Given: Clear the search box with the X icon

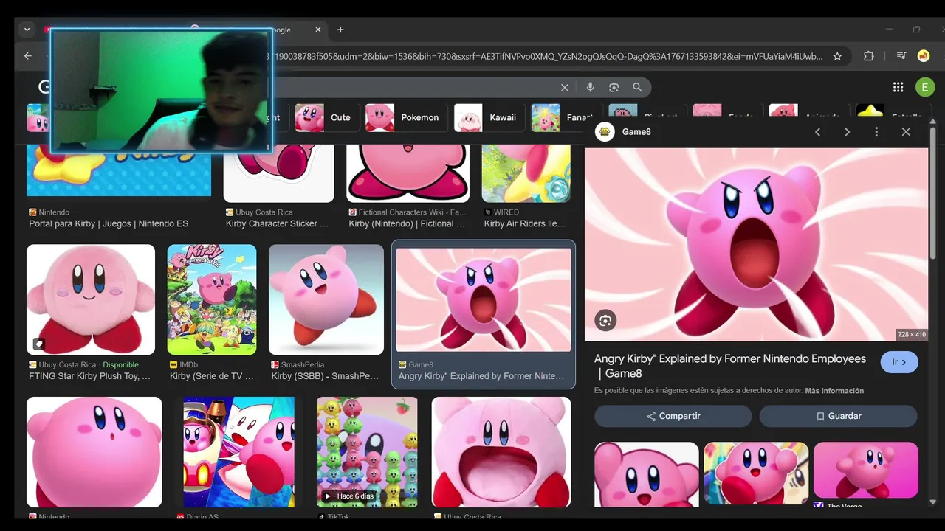Looking at the screenshot, I should click(565, 87).
